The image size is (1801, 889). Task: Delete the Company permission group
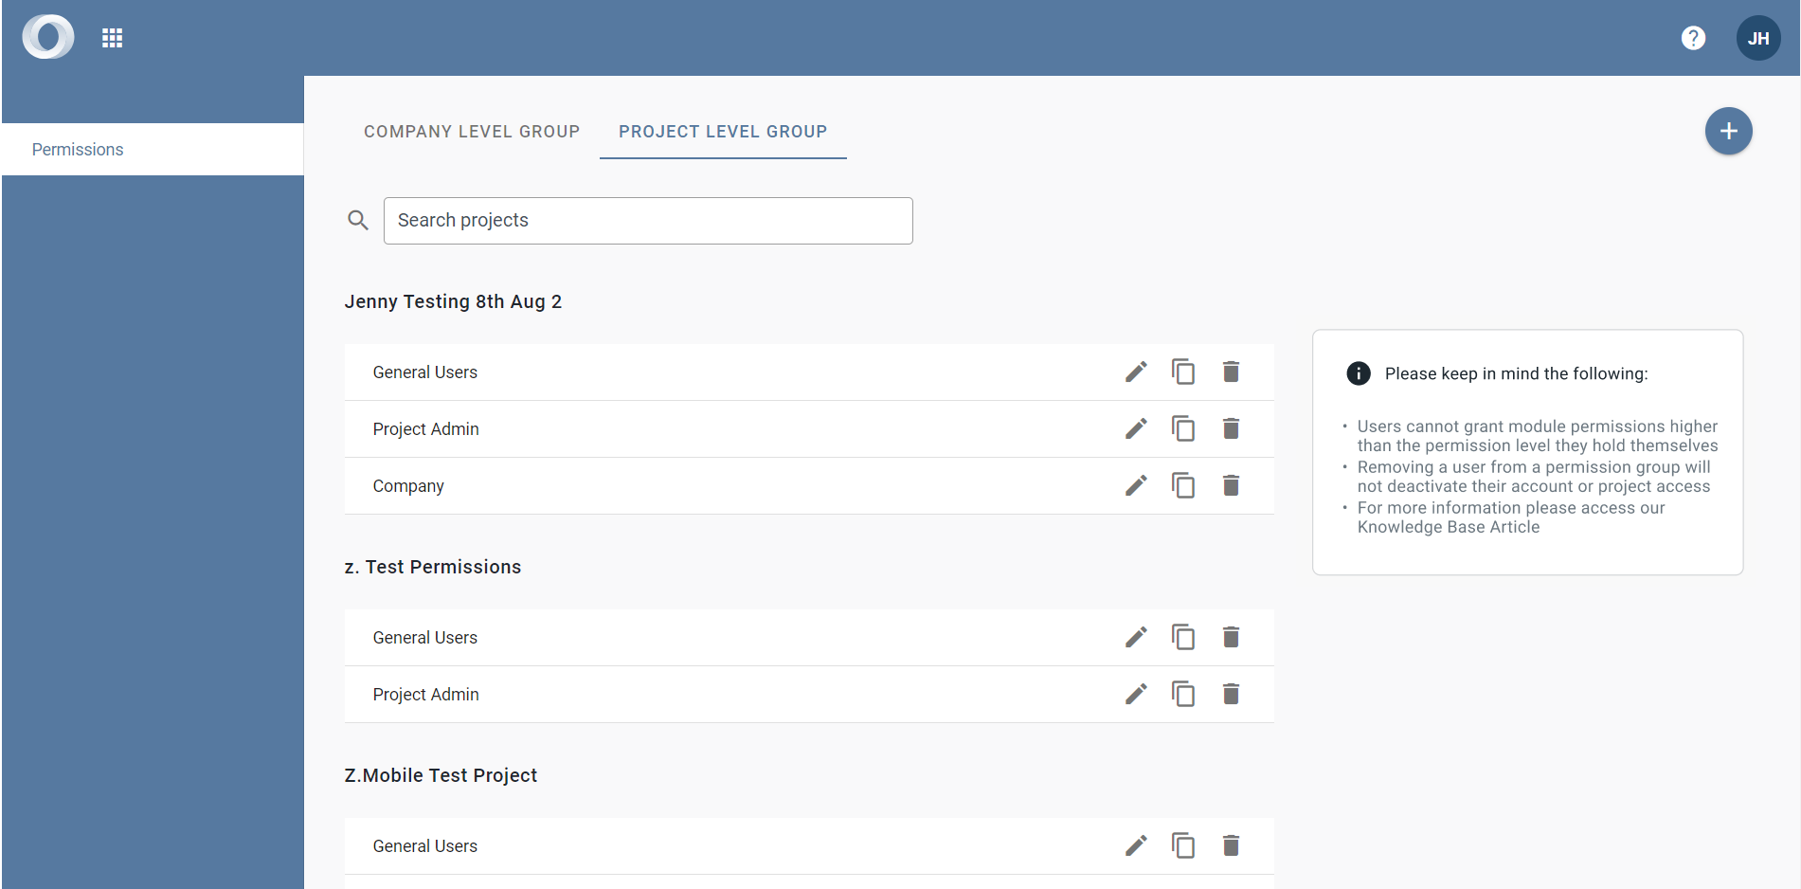tap(1231, 485)
